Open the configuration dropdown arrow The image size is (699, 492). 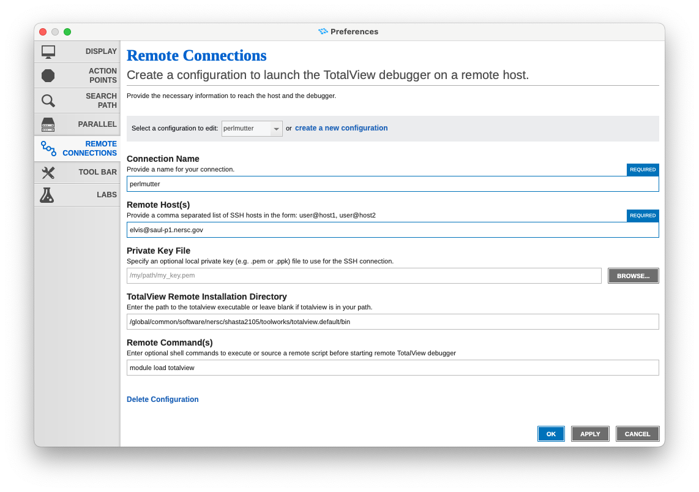276,129
